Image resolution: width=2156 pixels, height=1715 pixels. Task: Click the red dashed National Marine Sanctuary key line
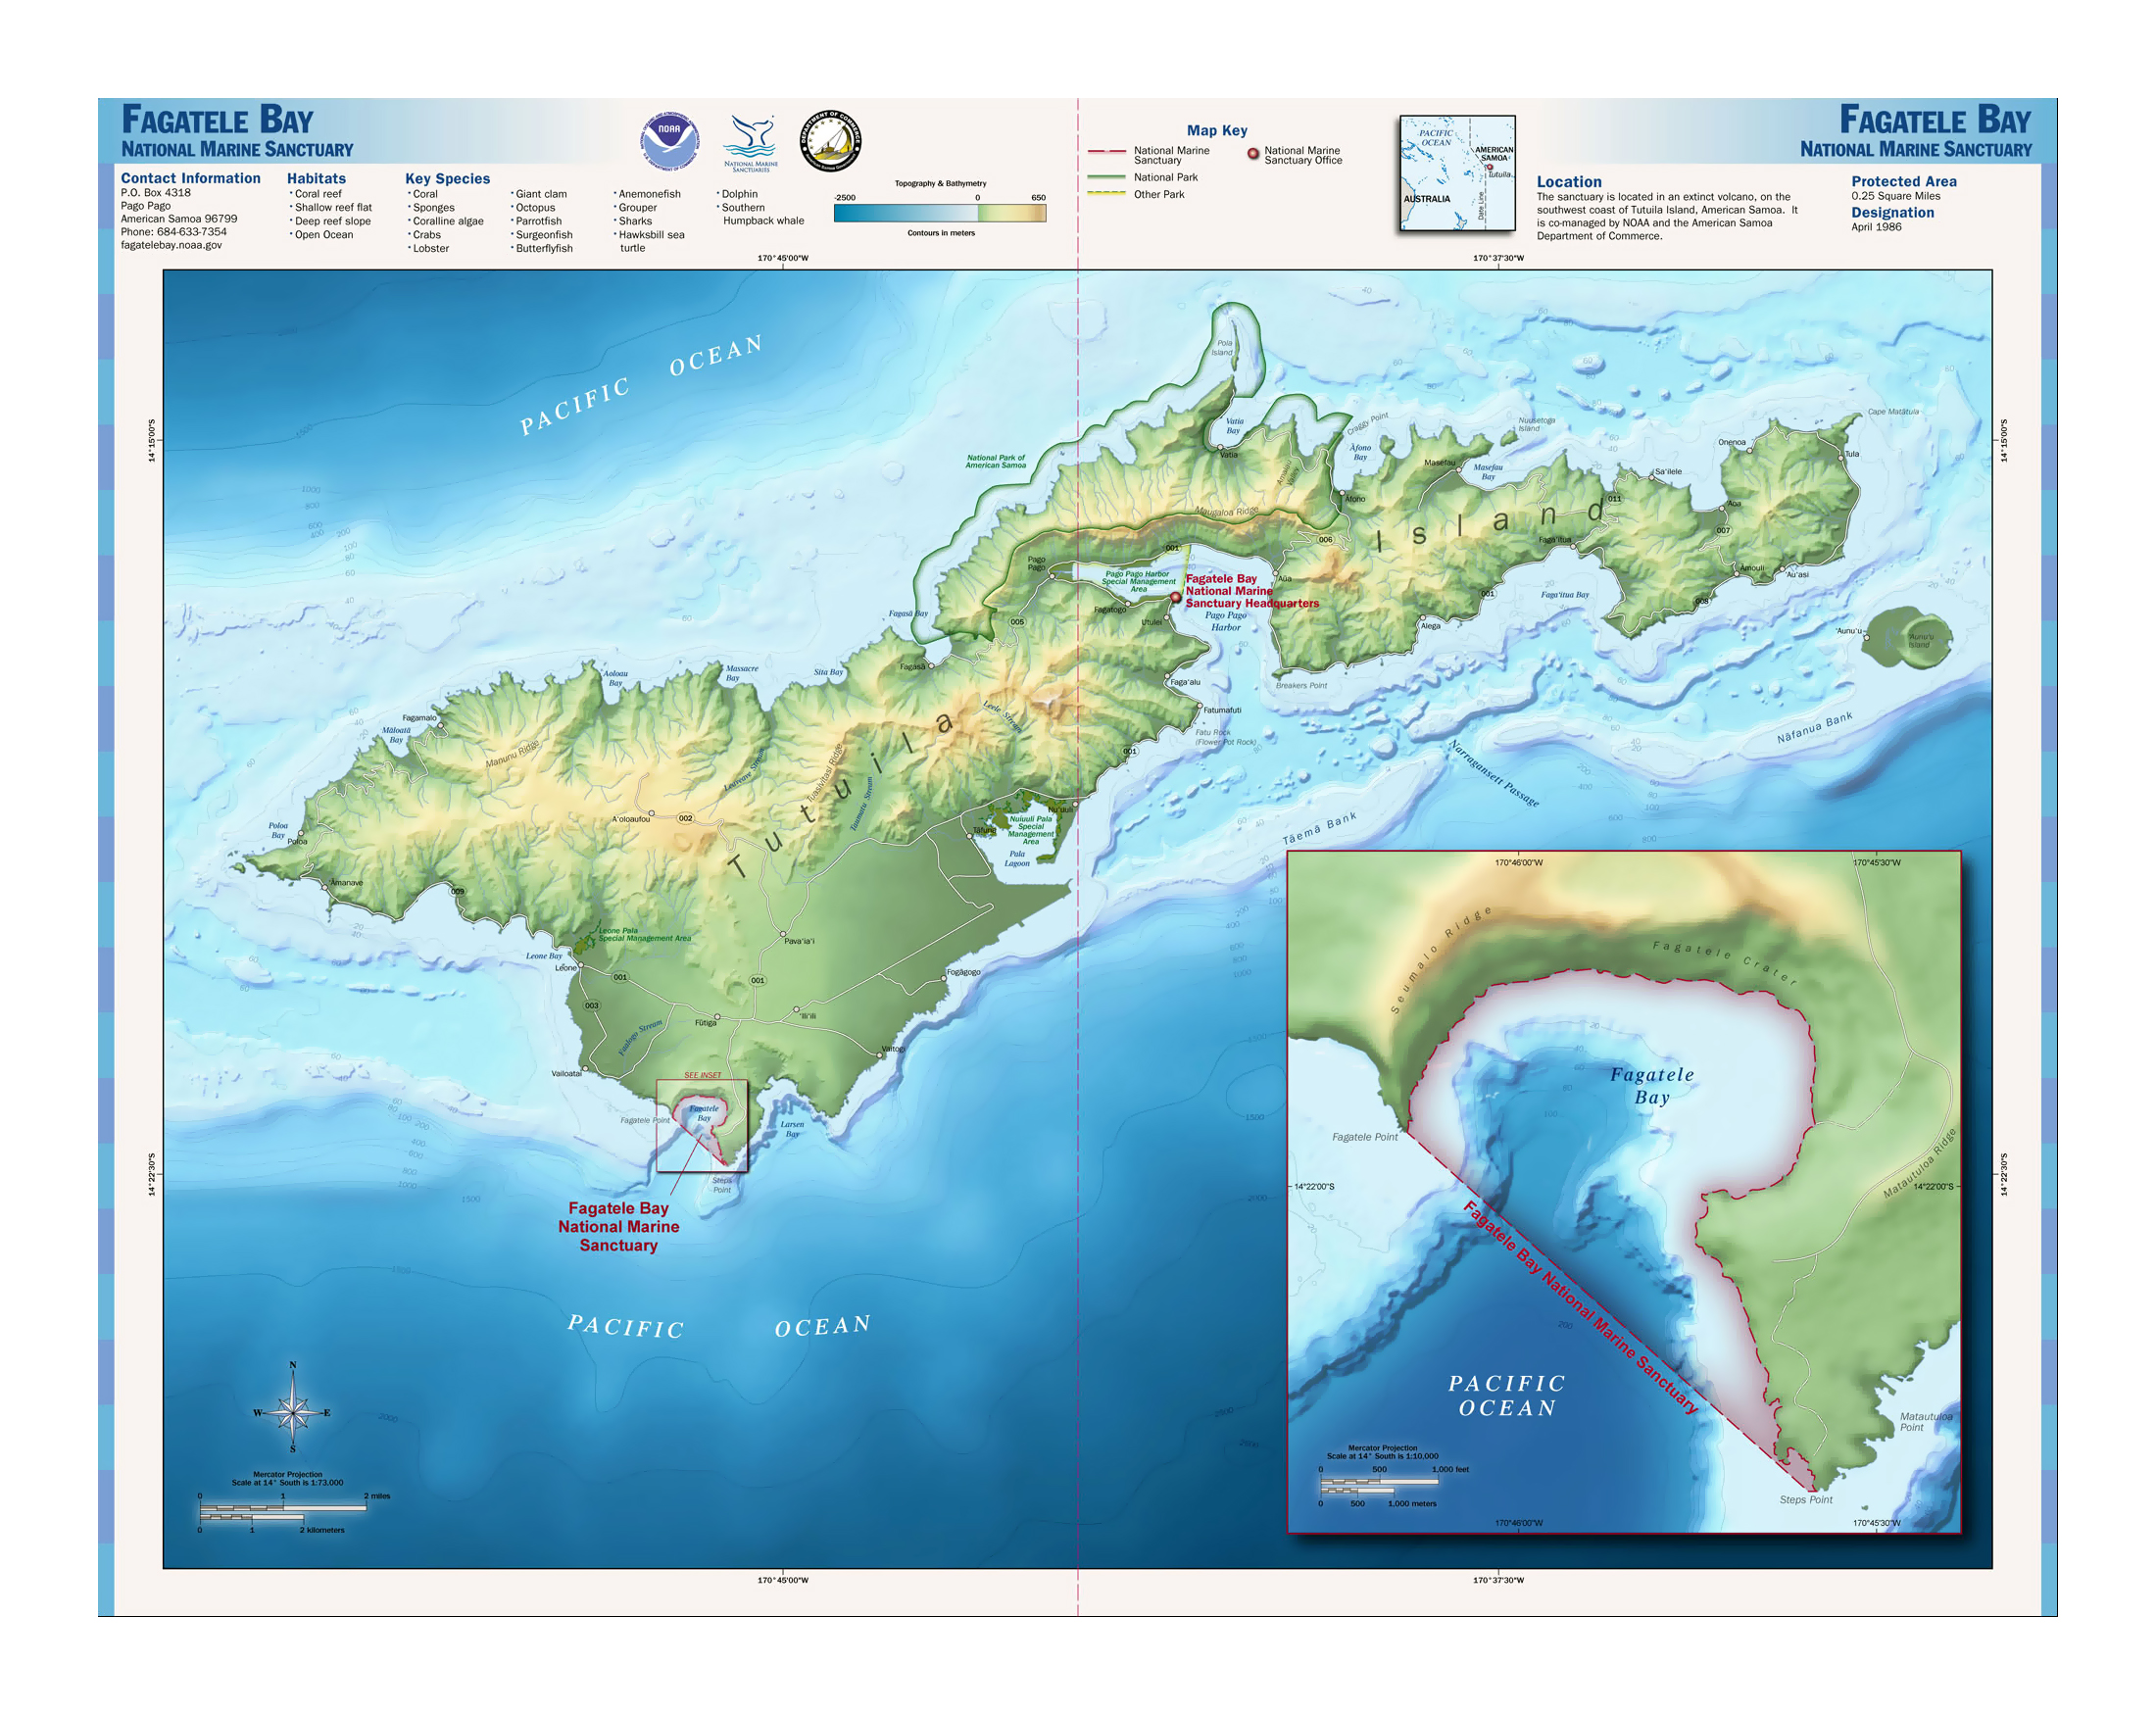coord(1106,151)
